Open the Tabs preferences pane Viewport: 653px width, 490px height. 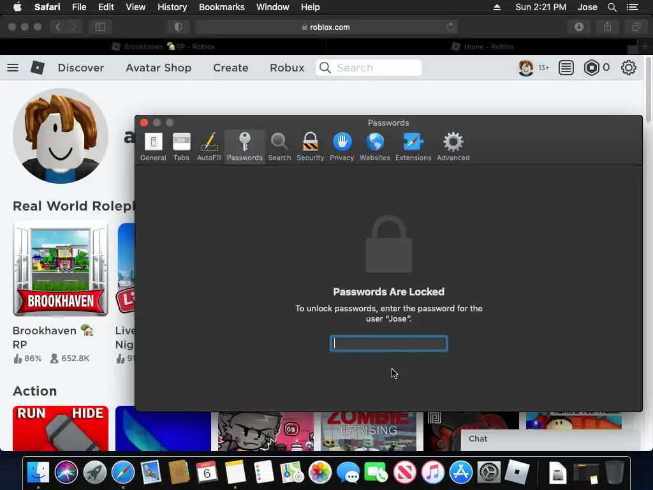coord(181,147)
